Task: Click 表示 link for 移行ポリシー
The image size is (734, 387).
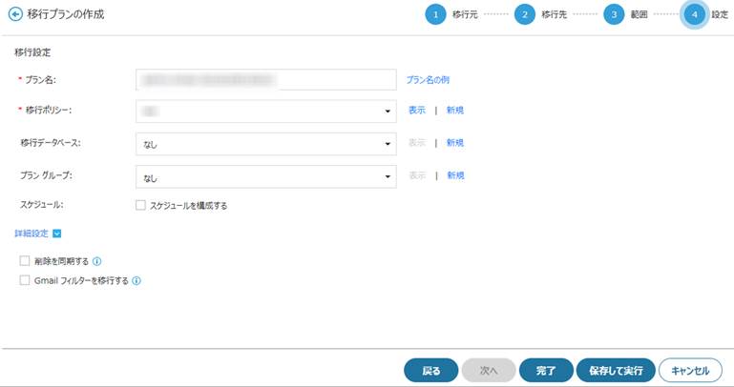Action: (417, 111)
